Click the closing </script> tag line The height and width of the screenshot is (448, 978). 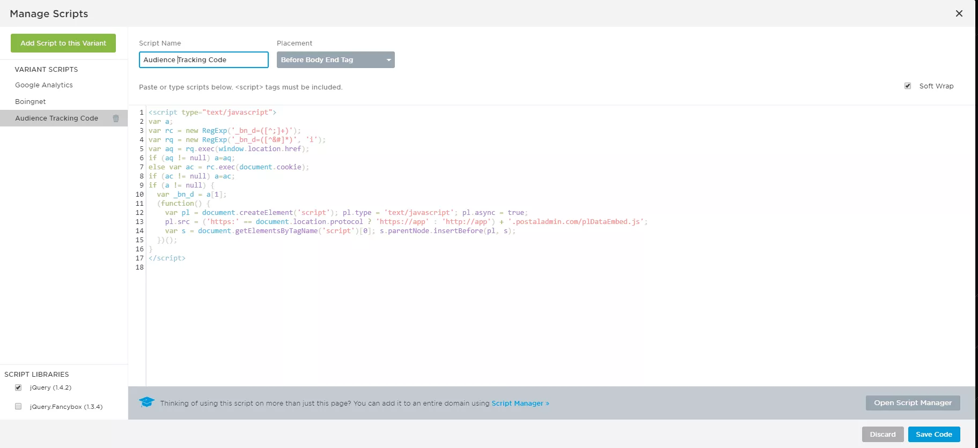[x=167, y=258]
